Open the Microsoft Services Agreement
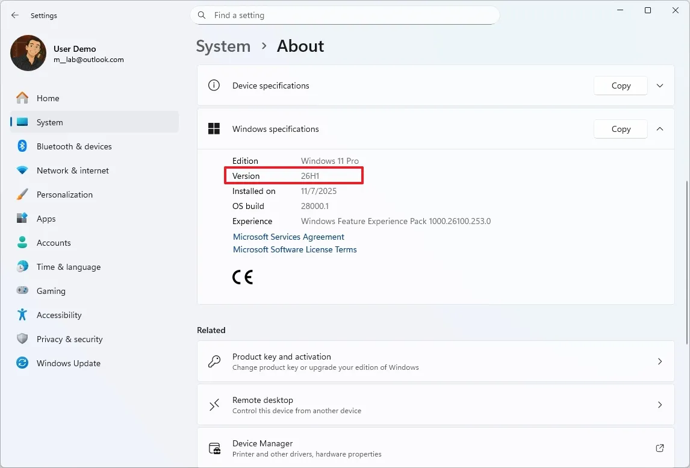This screenshot has width=690, height=468. [x=288, y=237]
